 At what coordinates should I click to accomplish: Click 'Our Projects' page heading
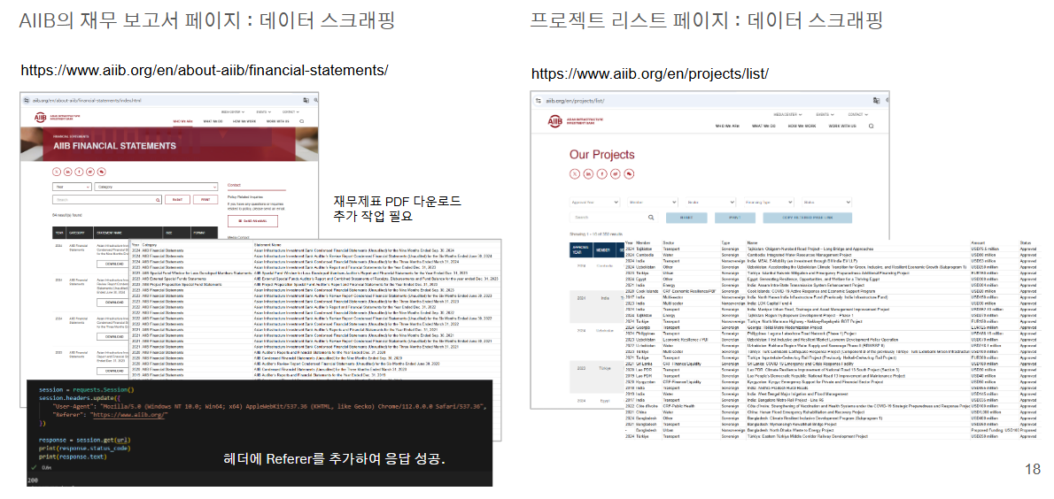(x=601, y=155)
